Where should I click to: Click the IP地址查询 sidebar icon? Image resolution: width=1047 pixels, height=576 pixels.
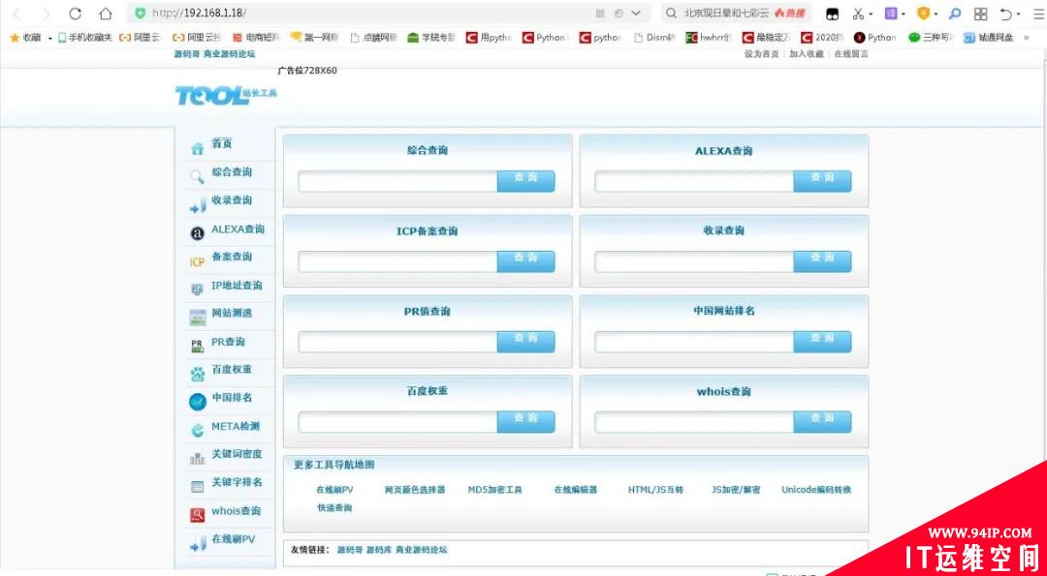click(x=197, y=289)
